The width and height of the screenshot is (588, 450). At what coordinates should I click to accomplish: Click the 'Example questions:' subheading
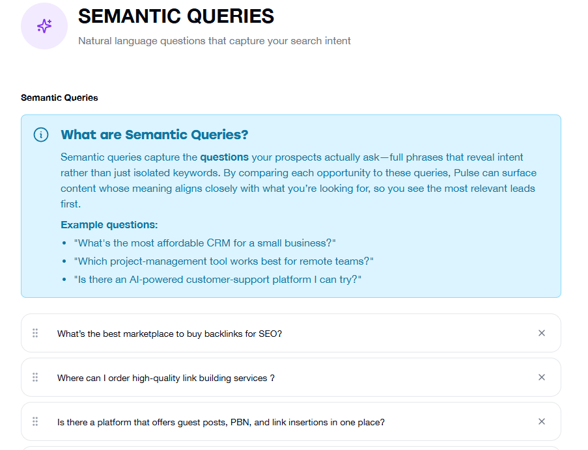(x=109, y=224)
